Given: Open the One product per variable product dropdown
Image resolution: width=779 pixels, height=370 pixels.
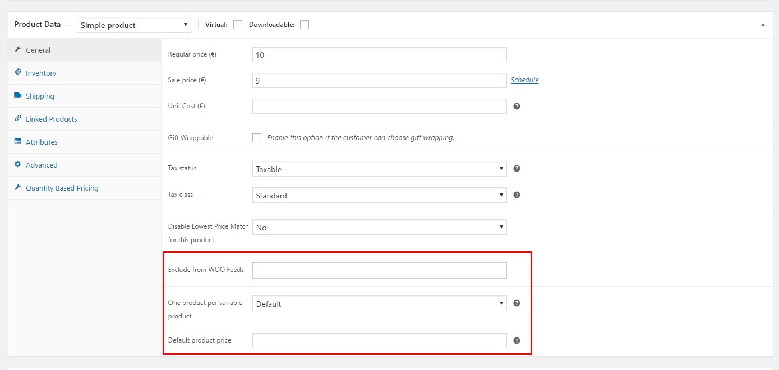Looking at the screenshot, I should pos(379,303).
